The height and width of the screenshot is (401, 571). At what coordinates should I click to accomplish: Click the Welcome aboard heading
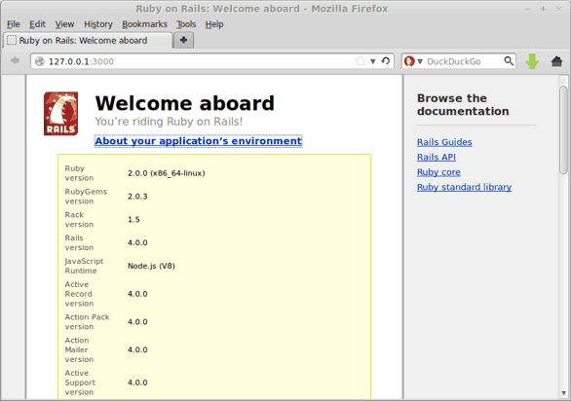[x=184, y=103]
